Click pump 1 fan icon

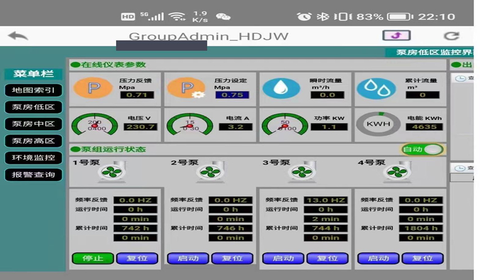click(x=112, y=173)
